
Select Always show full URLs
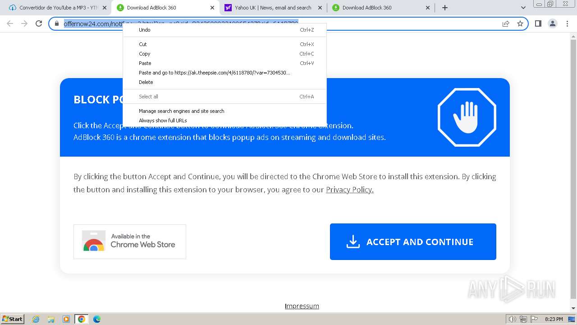tap(224, 121)
